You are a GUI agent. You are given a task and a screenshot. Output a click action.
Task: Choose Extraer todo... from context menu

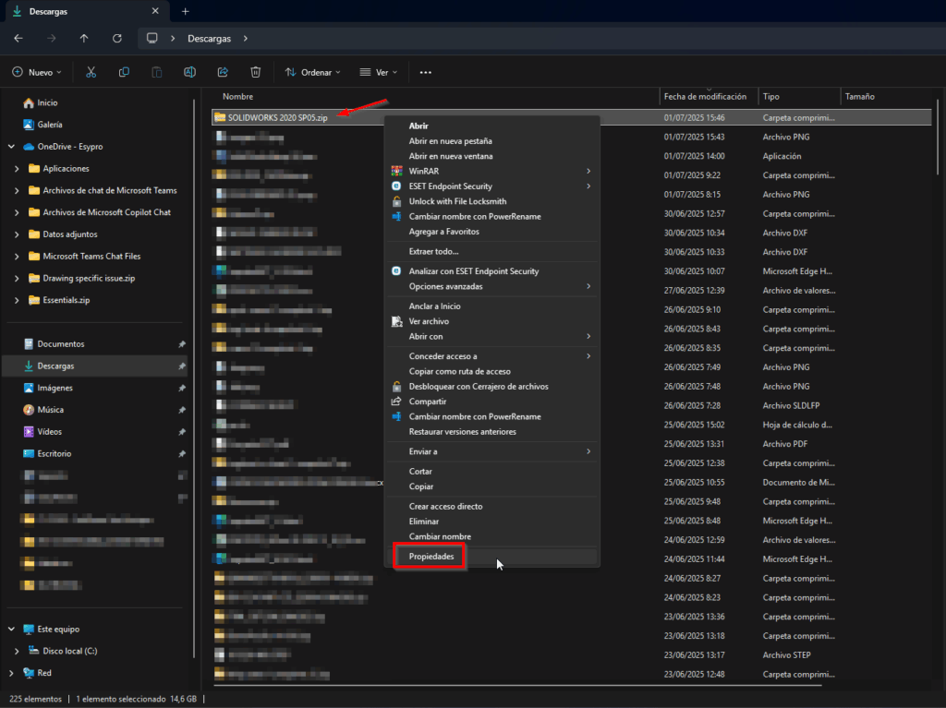click(492, 251)
